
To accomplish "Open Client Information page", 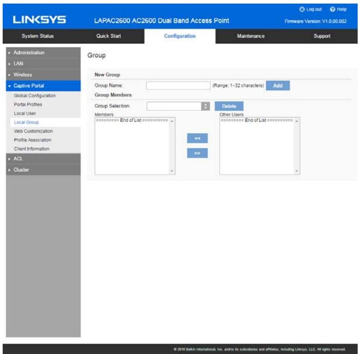I will (32, 149).
